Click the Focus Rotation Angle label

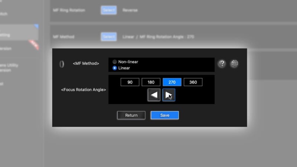(83, 90)
